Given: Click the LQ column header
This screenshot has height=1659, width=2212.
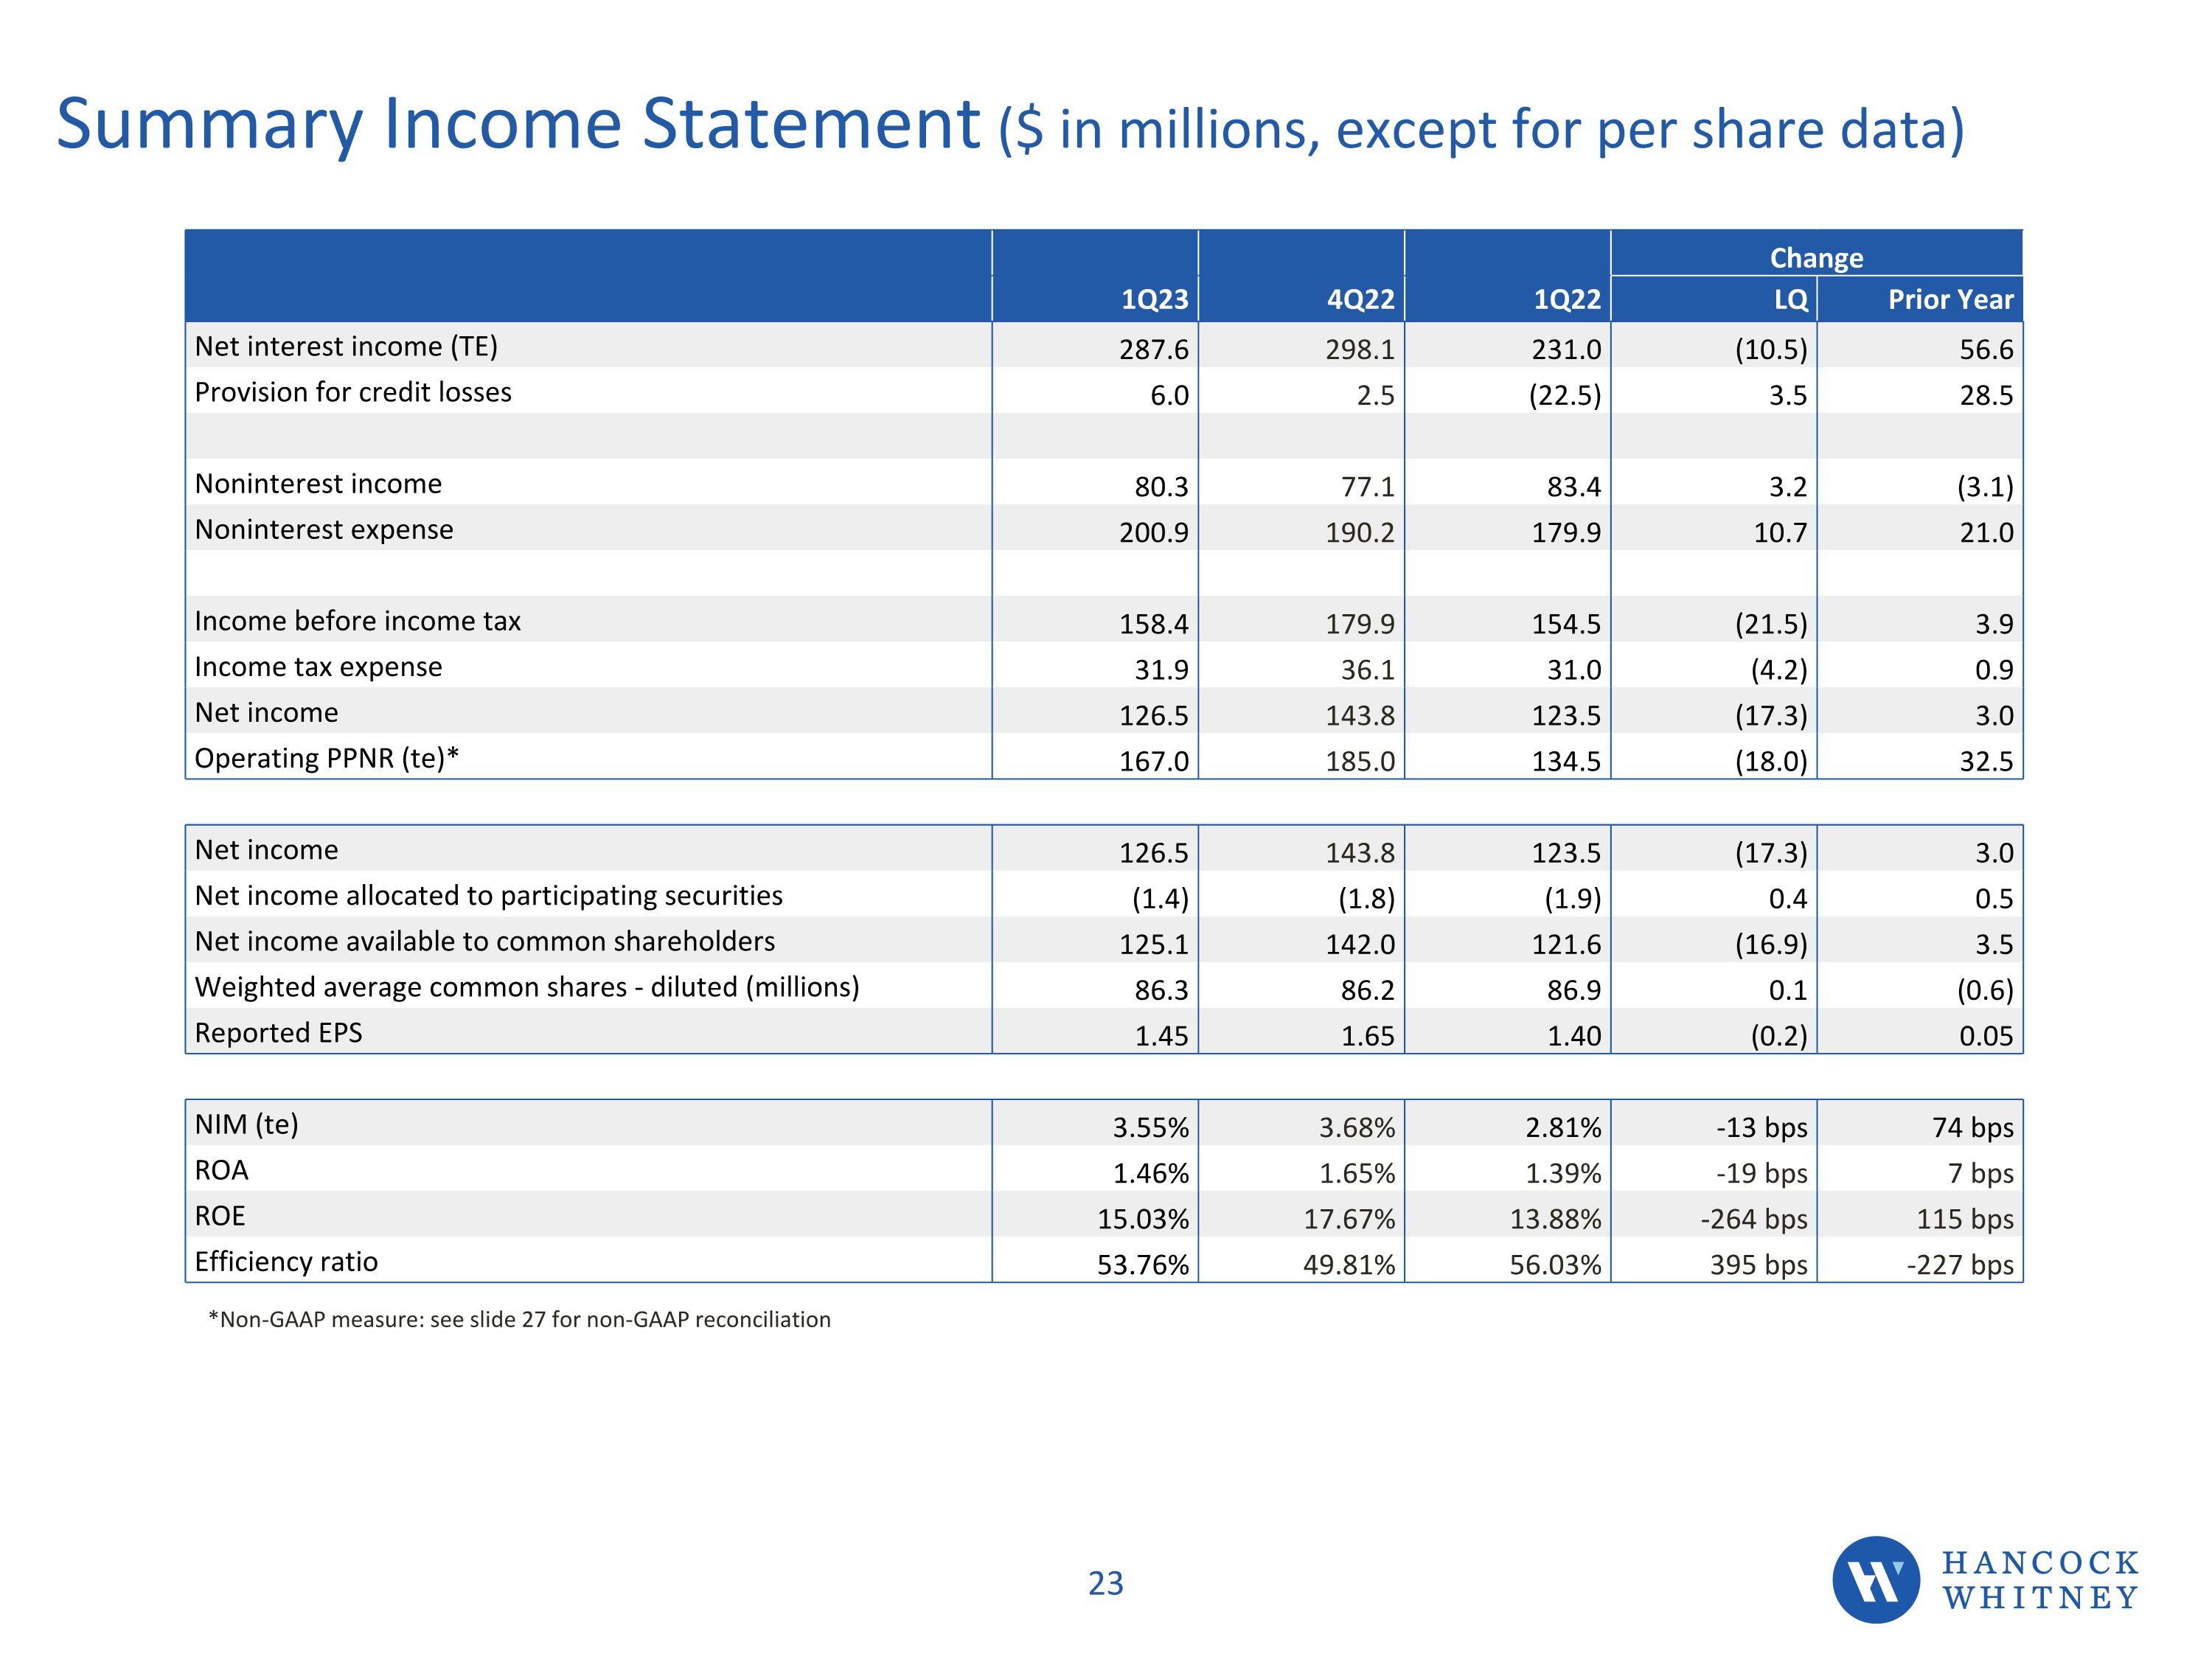Looking at the screenshot, I should click(1790, 299).
